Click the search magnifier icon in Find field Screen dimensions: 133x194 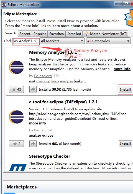31,40
